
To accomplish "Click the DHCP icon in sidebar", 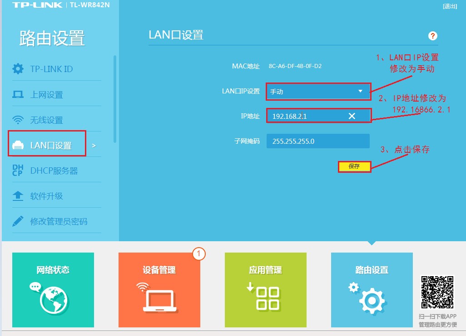I will pos(18,170).
